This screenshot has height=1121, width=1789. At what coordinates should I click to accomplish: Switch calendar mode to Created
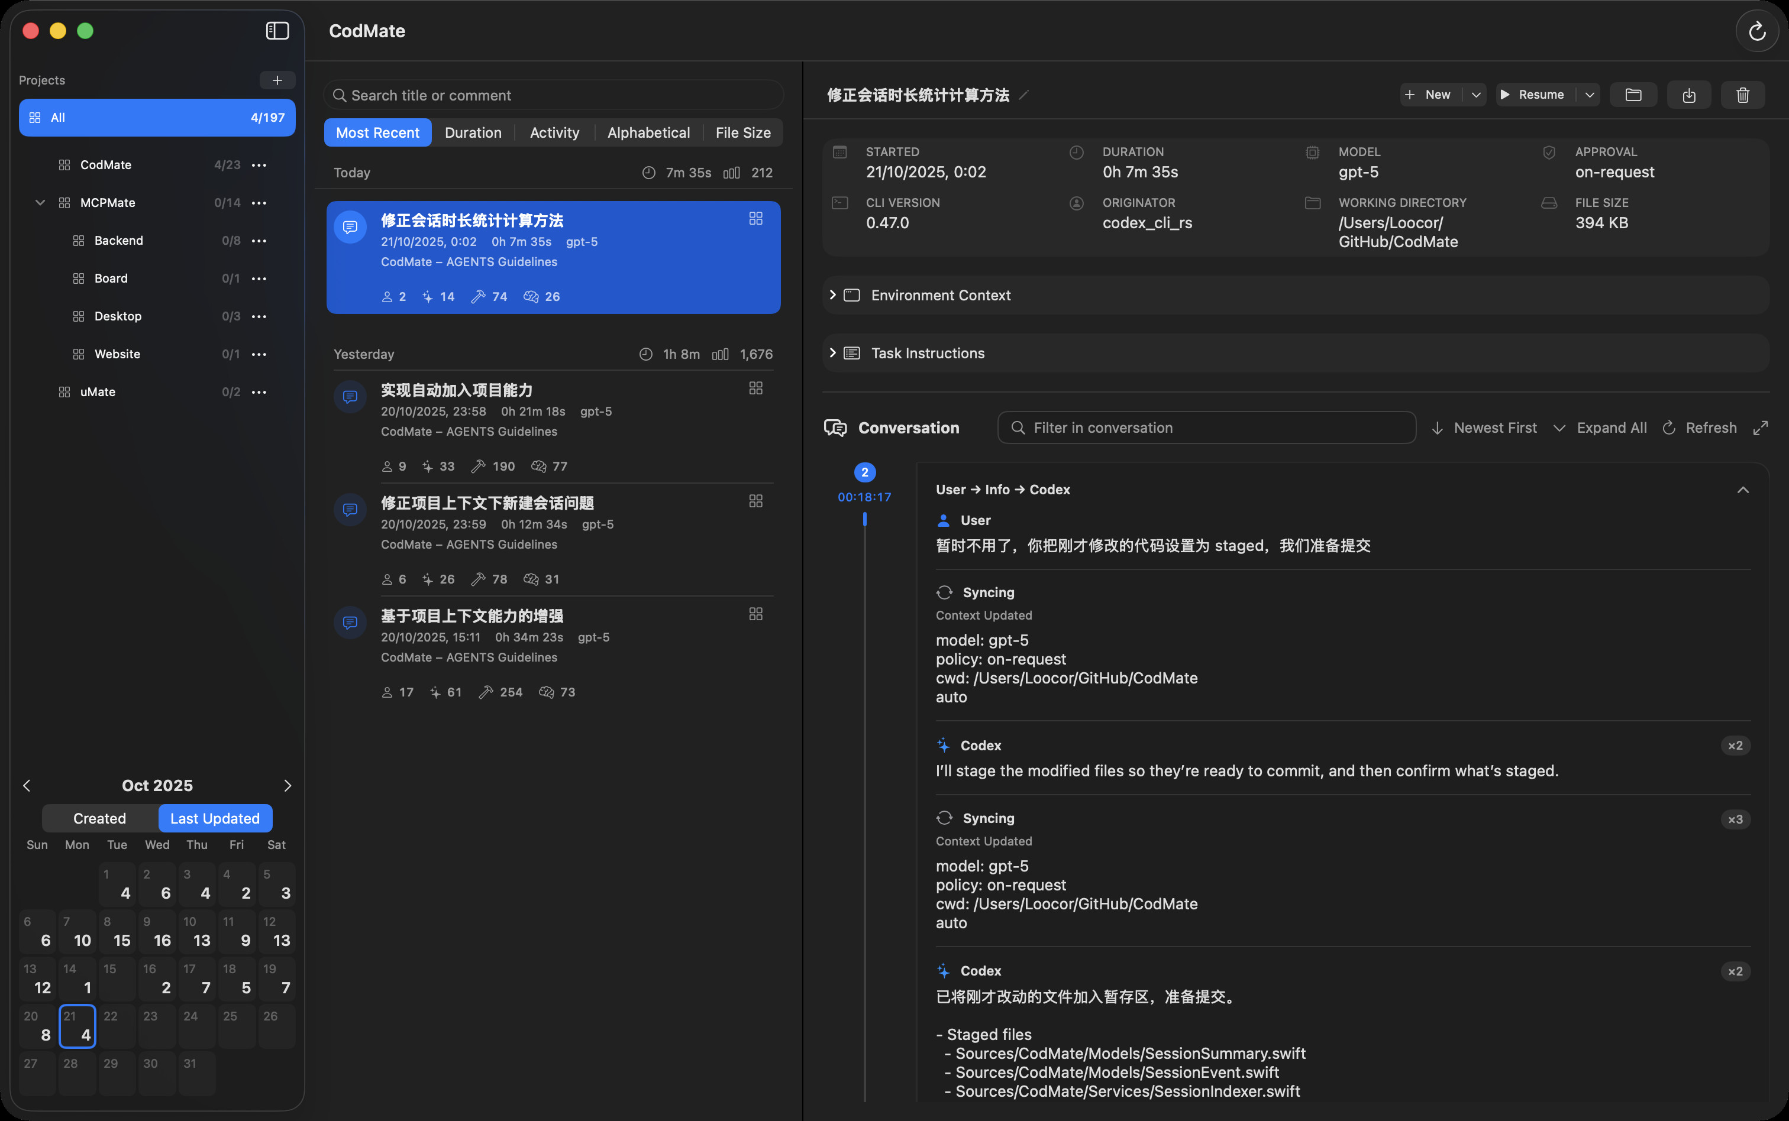click(x=99, y=818)
